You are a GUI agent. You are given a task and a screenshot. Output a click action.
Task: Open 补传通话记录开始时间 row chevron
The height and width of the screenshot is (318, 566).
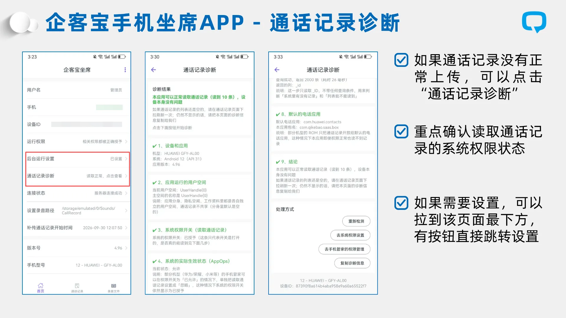click(126, 228)
